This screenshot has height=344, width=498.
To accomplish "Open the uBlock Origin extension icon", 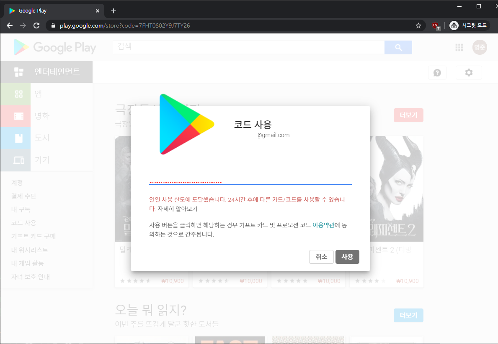I will point(436,26).
